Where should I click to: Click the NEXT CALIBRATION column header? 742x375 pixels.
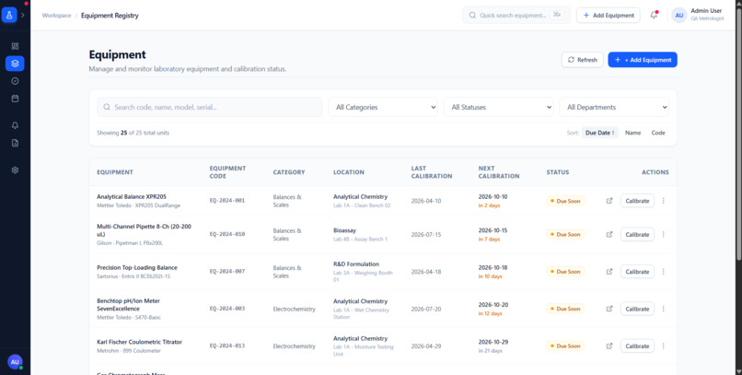click(499, 172)
